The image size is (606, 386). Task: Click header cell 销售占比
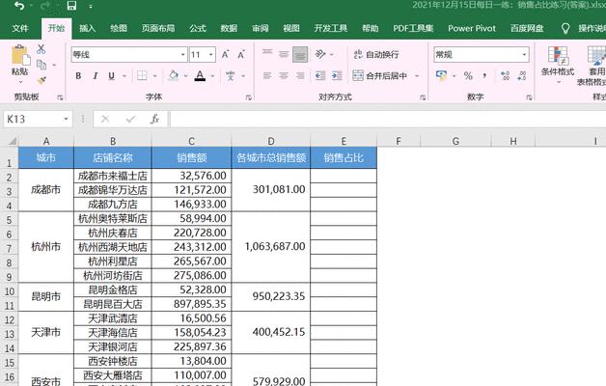pos(344,157)
